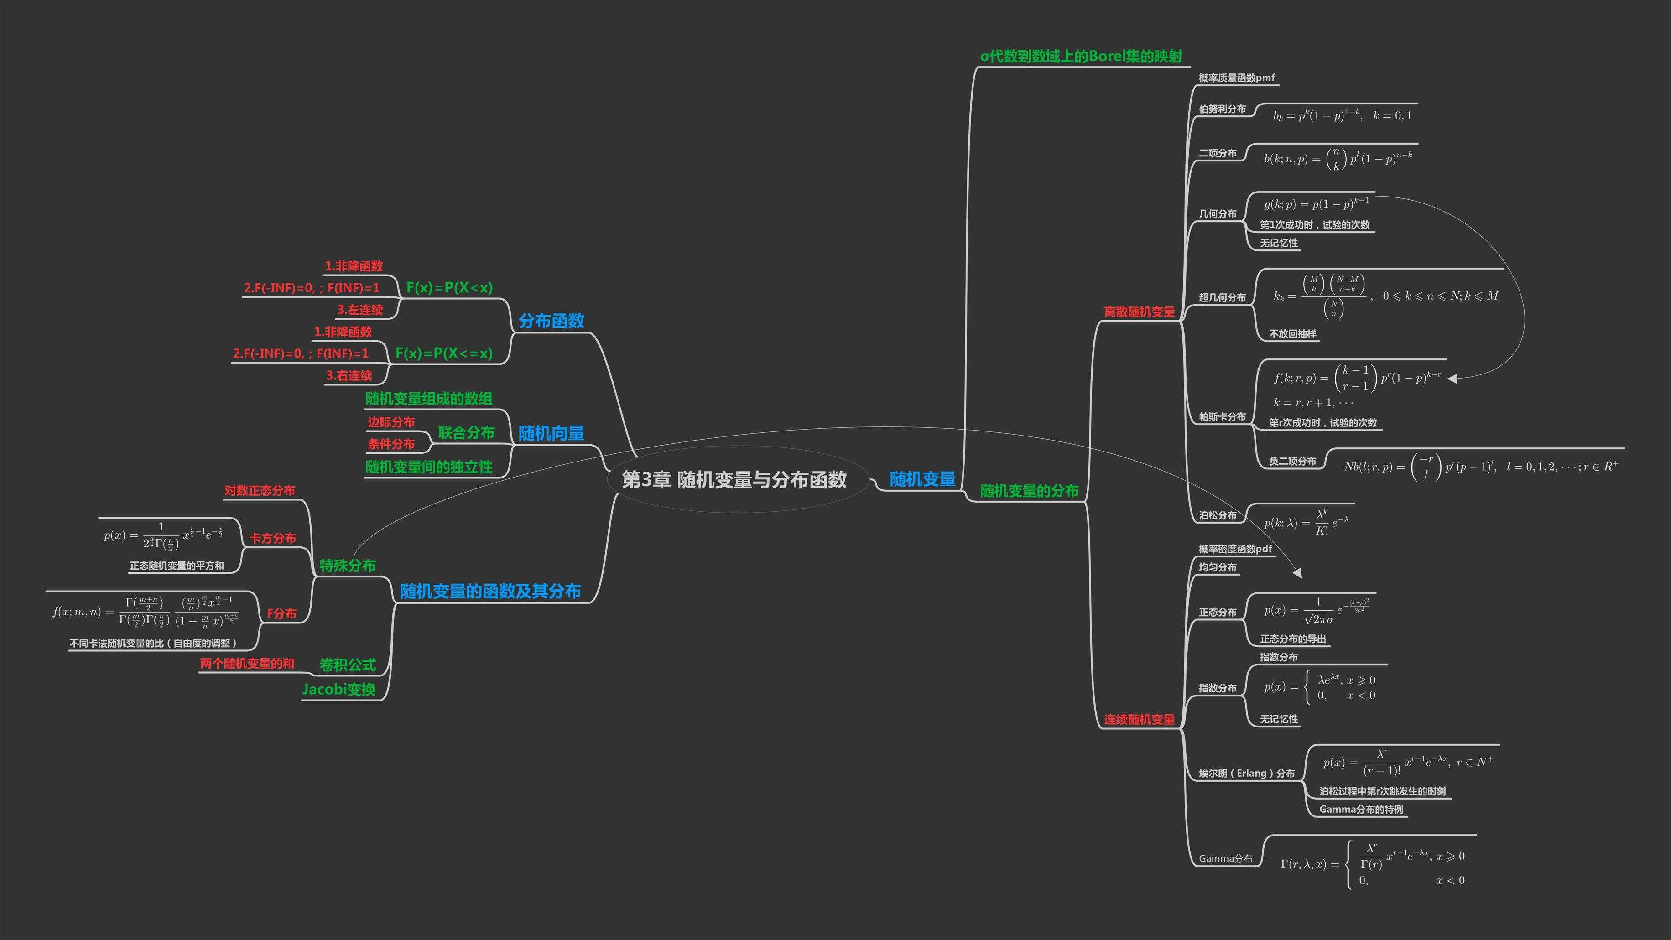Select the 二项分布 node
This screenshot has height=940, width=1671.
[1218, 153]
